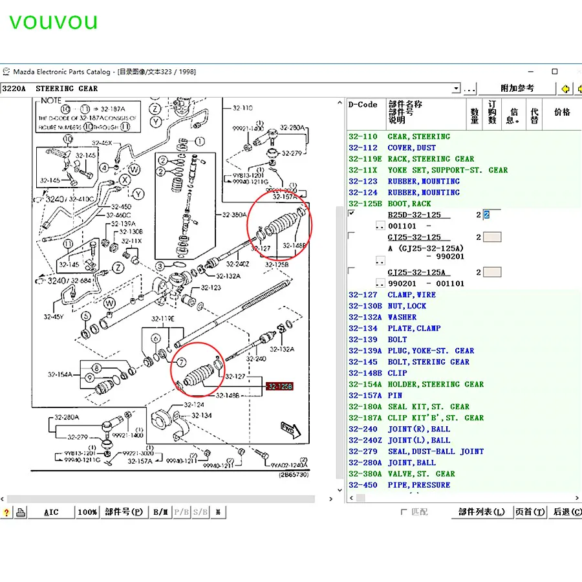Select row 32-119E RACK, STEERING GEAR
The image size is (582, 582).
464,159
